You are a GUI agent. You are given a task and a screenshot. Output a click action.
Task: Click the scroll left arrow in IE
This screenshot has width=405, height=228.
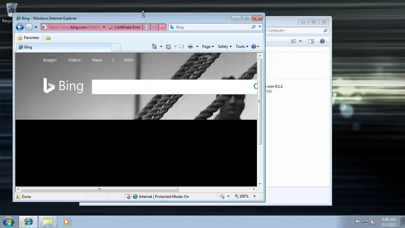pyautogui.click(x=18, y=189)
